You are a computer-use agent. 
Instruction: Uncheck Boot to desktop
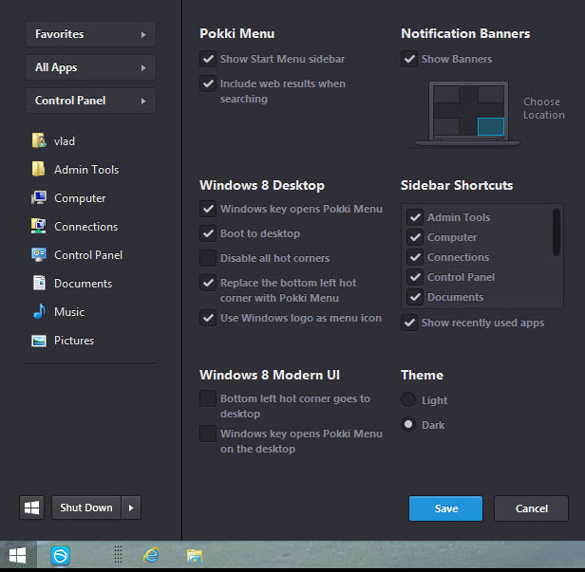208,233
